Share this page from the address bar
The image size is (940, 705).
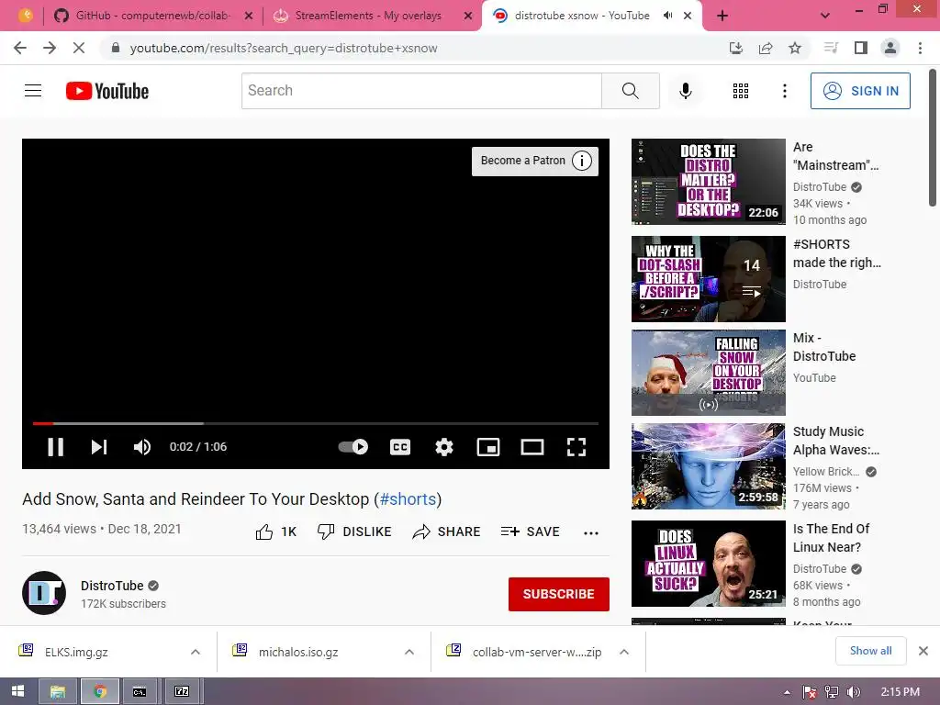tap(766, 48)
